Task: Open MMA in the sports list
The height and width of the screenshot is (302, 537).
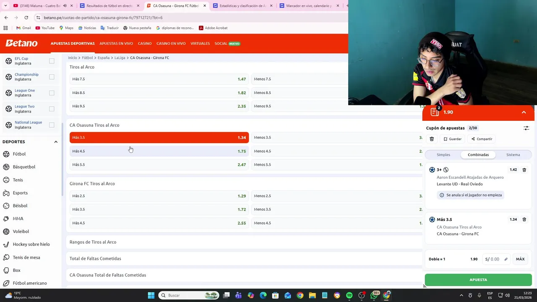Action: coord(18,219)
